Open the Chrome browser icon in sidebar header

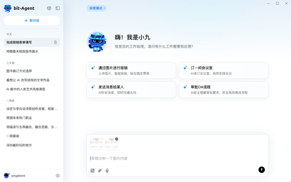[x=49, y=8]
